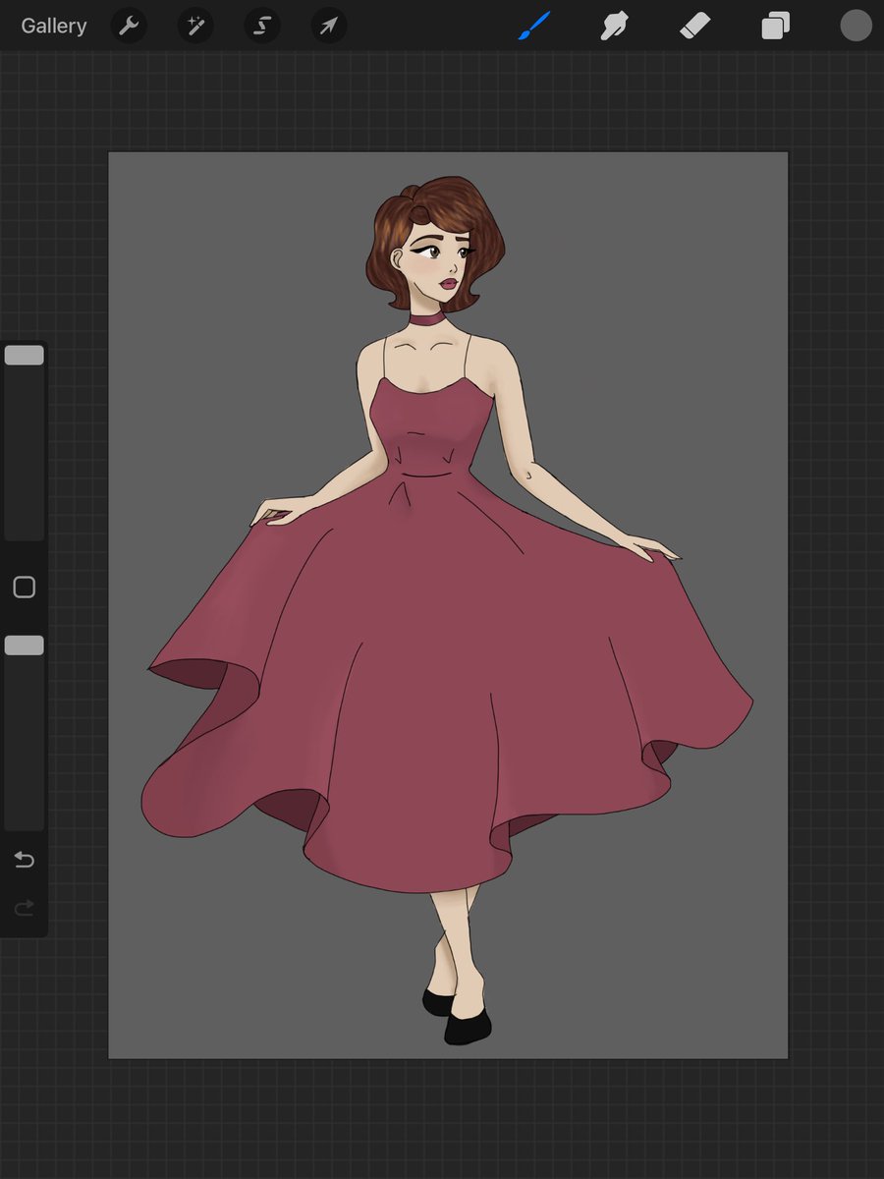Select the Brush tool
Viewport: 884px width, 1179px height.
click(534, 27)
